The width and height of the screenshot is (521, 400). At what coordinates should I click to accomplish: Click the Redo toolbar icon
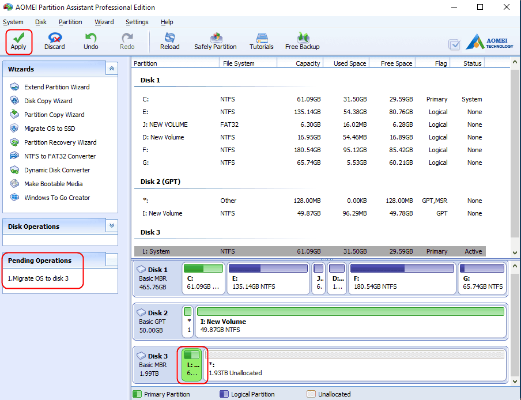click(127, 41)
